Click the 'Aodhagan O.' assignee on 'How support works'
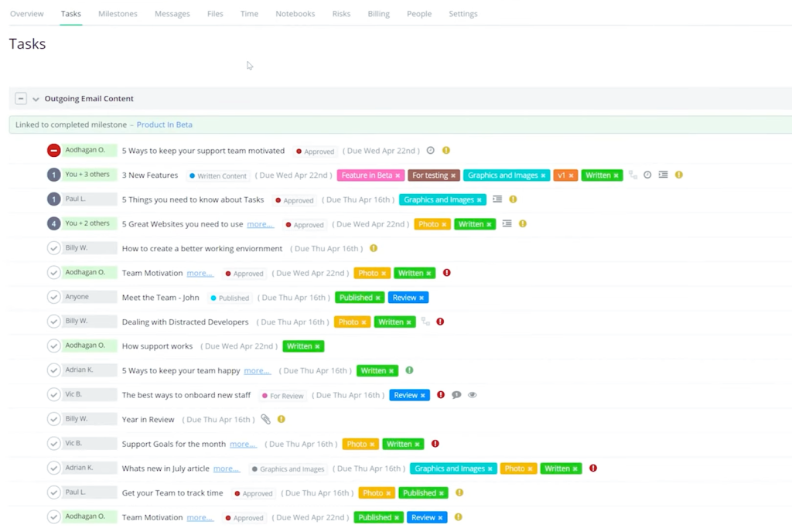792x528 pixels. (x=89, y=346)
